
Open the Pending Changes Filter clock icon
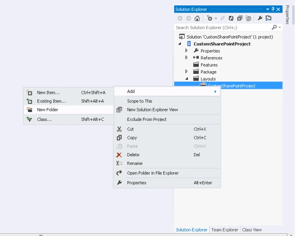click(209, 18)
